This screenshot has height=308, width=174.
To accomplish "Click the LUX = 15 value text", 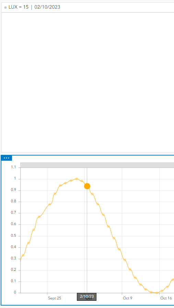I will click(19, 7).
